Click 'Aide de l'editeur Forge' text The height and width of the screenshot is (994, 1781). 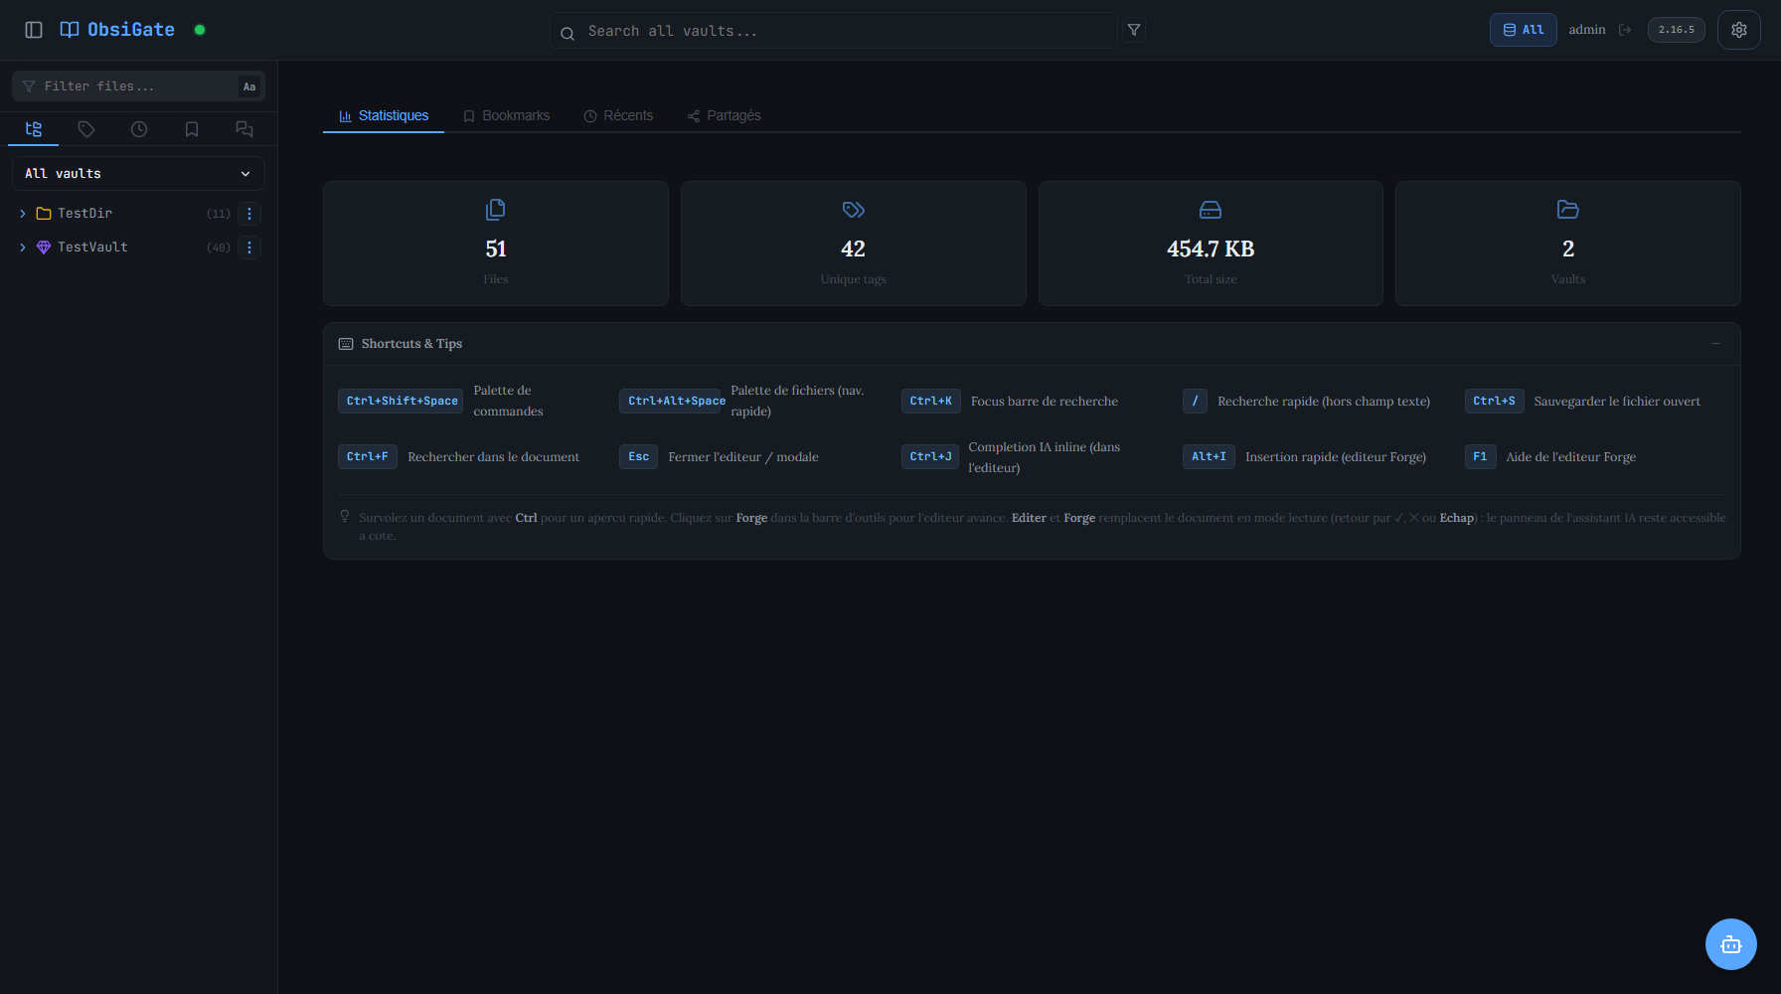pos(1571,457)
